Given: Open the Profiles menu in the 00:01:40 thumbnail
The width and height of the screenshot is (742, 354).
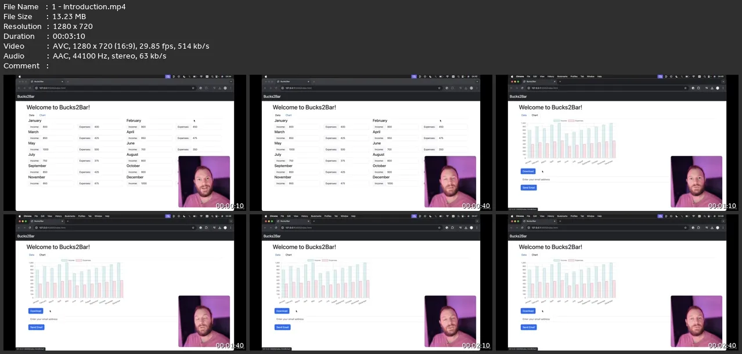Looking at the screenshot, I should tap(82, 216).
